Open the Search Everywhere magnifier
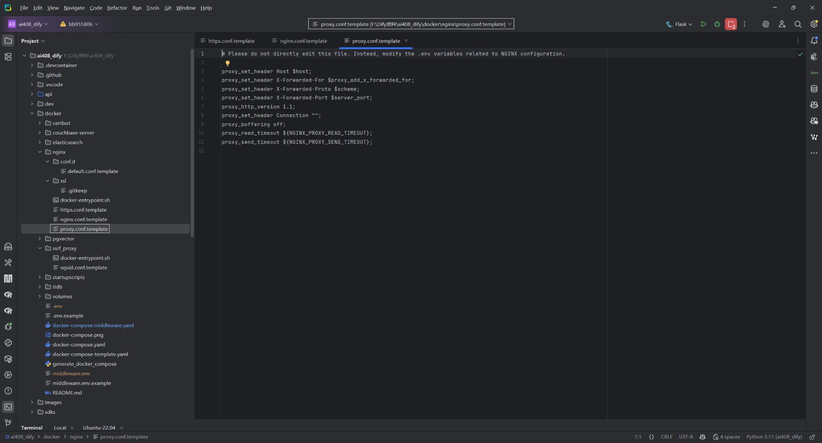The width and height of the screenshot is (822, 443). [x=798, y=24]
